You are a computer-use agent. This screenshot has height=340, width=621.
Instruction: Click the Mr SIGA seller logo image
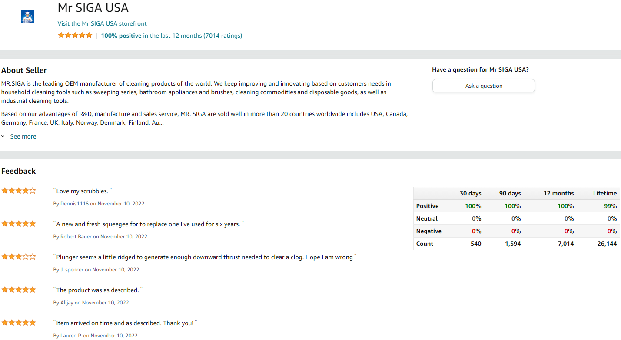27,17
